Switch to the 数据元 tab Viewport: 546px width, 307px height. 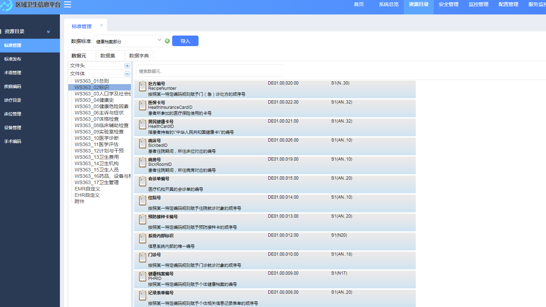tap(81, 56)
